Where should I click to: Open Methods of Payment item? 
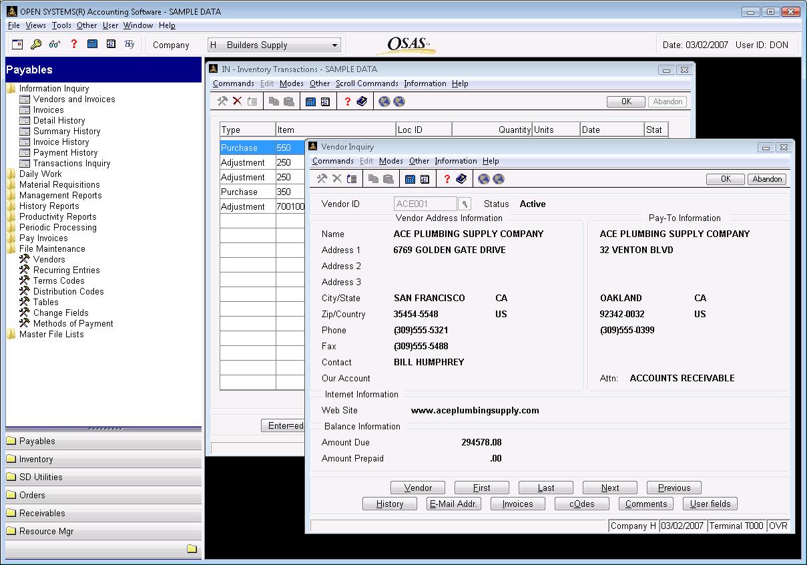[x=73, y=323]
